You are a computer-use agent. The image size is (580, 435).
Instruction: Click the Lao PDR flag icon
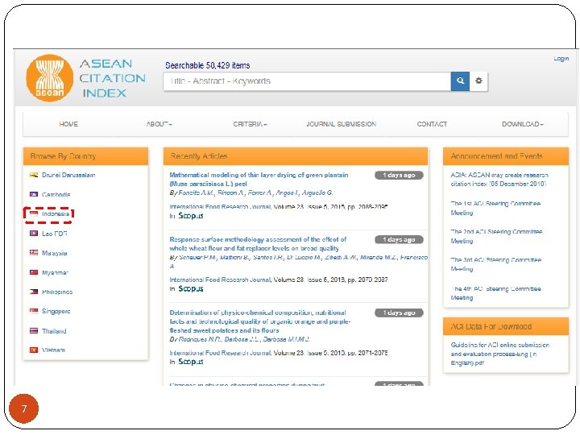point(34,234)
